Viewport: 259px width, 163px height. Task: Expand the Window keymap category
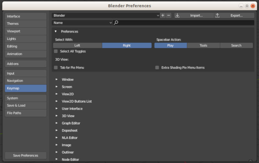click(x=56, y=79)
